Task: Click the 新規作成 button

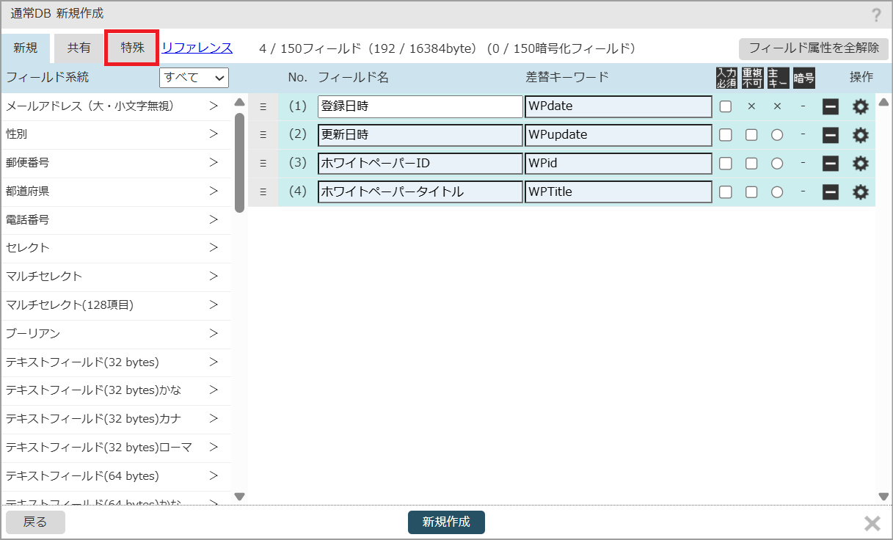Action: coord(446,522)
